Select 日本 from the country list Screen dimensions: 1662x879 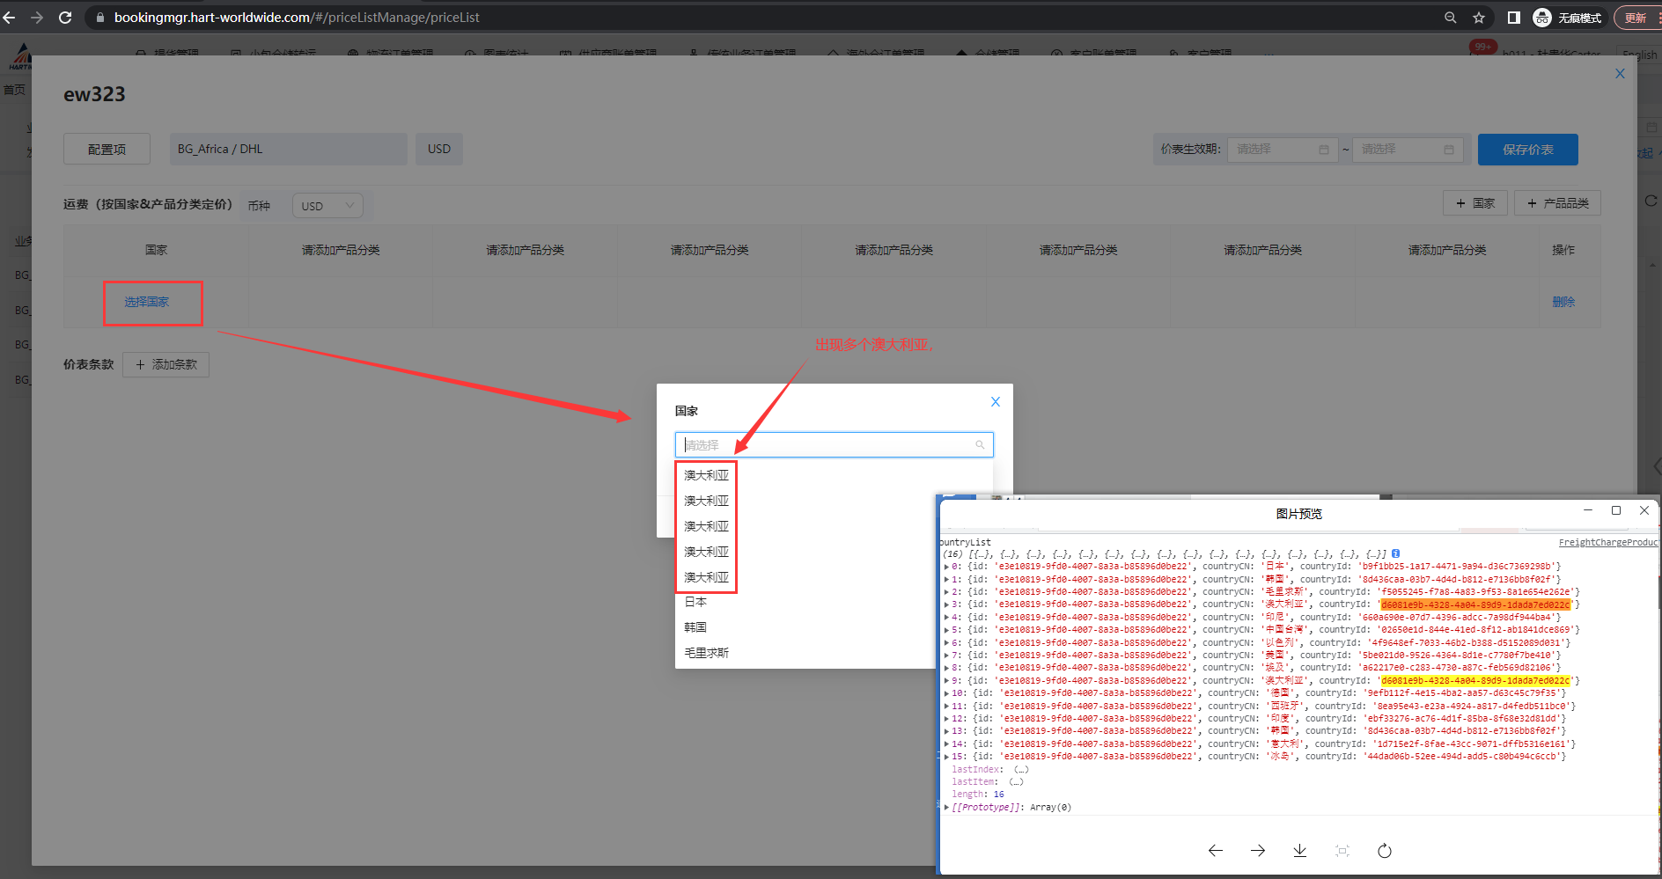695,602
